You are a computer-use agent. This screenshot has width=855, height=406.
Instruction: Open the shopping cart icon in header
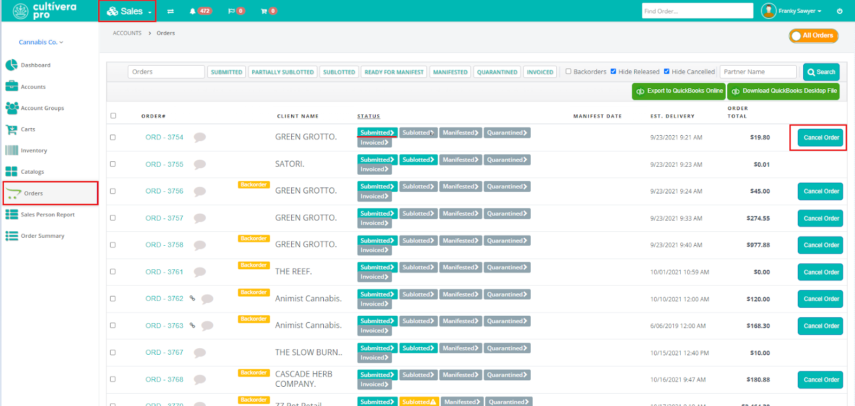pos(263,11)
